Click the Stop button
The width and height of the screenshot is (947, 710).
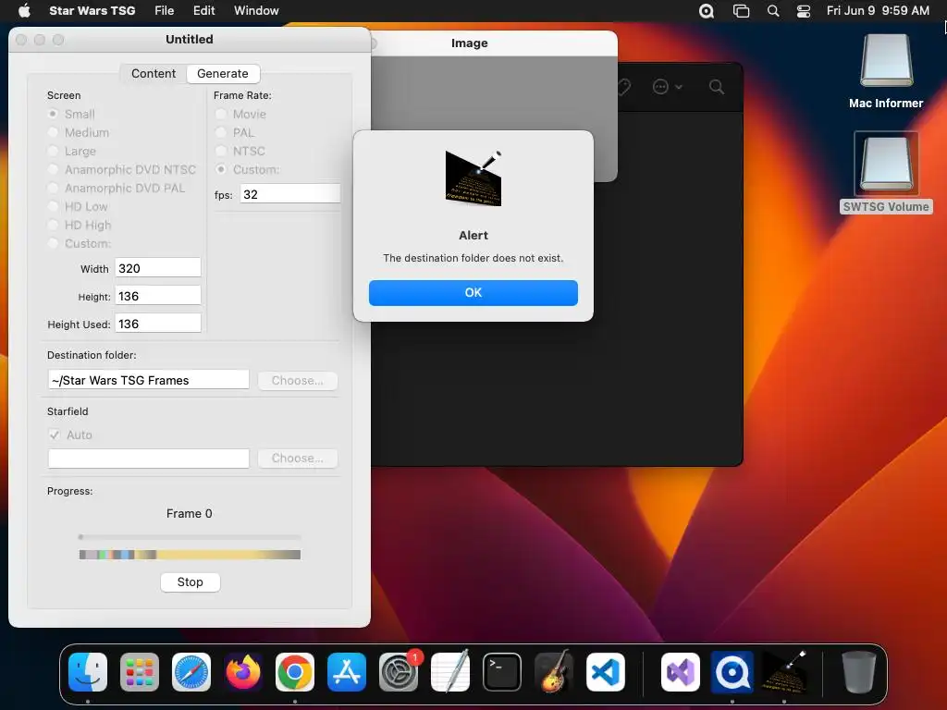coord(191,582)
